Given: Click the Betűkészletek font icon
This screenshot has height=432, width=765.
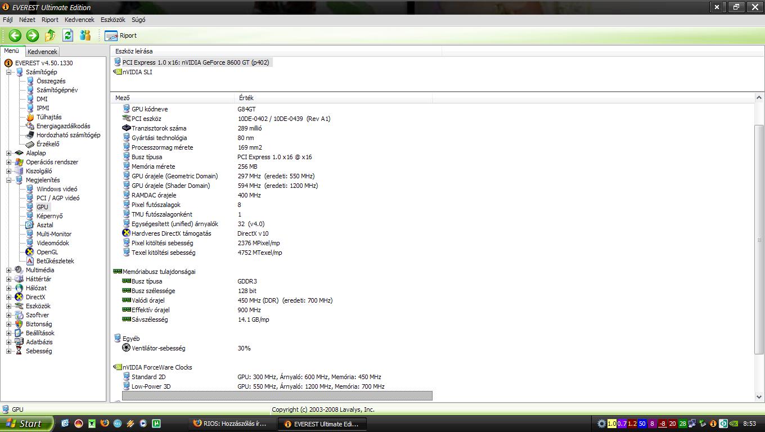Looking at the screenshot, I should click(30, 261).
